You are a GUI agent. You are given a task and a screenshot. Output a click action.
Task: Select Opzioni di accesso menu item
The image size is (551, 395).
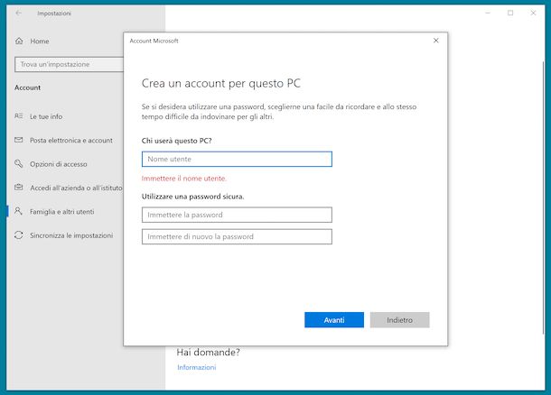[59, 164]
